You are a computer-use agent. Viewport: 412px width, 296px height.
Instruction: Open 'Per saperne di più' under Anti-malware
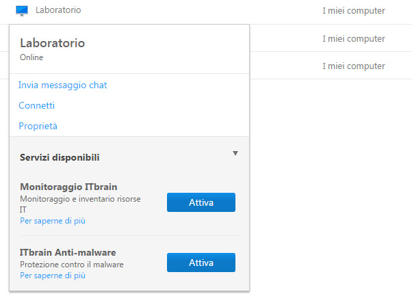pos(53,275)
